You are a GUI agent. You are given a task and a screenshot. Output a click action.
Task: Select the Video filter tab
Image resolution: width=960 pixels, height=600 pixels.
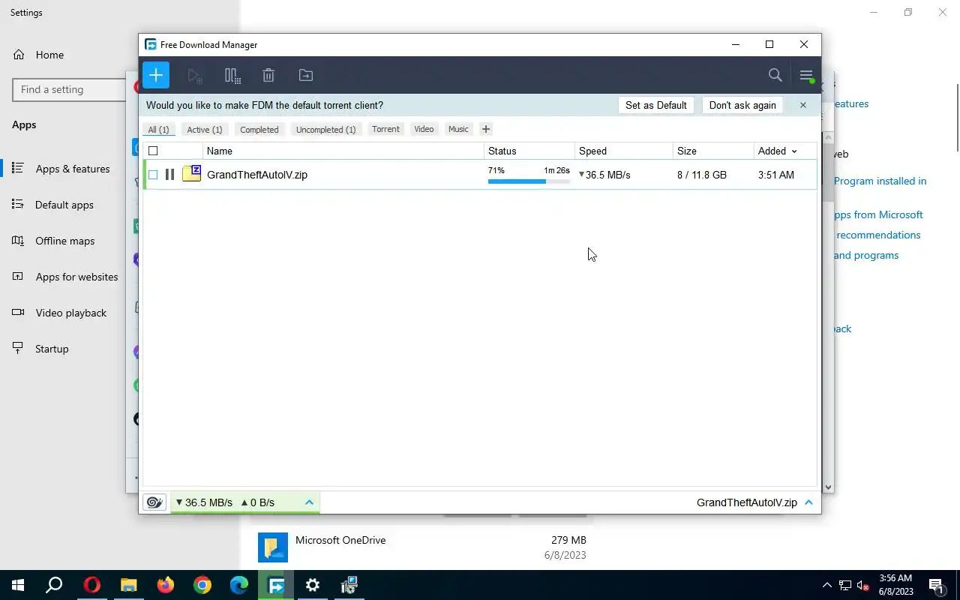424,129
